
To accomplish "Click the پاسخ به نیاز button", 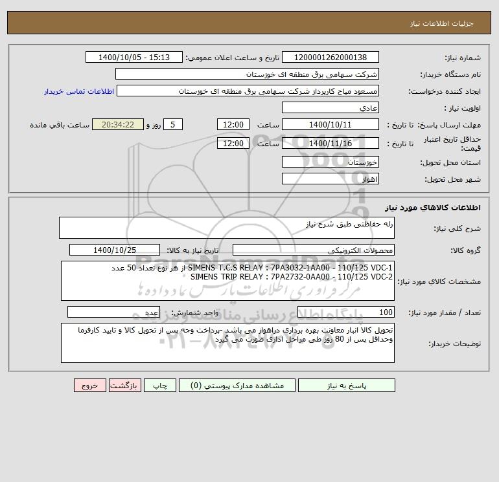I will pyautogui.click(x=347, y=386).
